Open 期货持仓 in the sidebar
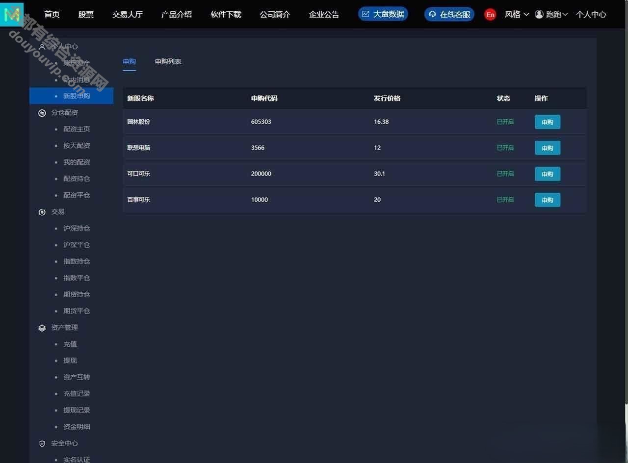This screenshot has width=628, height=463. (77, 294)
